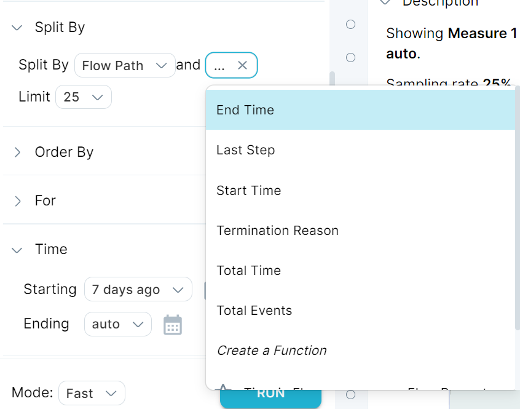Screen dimensions: 520x409
Task: Choose Last Step option
Action: click(360, 150)
